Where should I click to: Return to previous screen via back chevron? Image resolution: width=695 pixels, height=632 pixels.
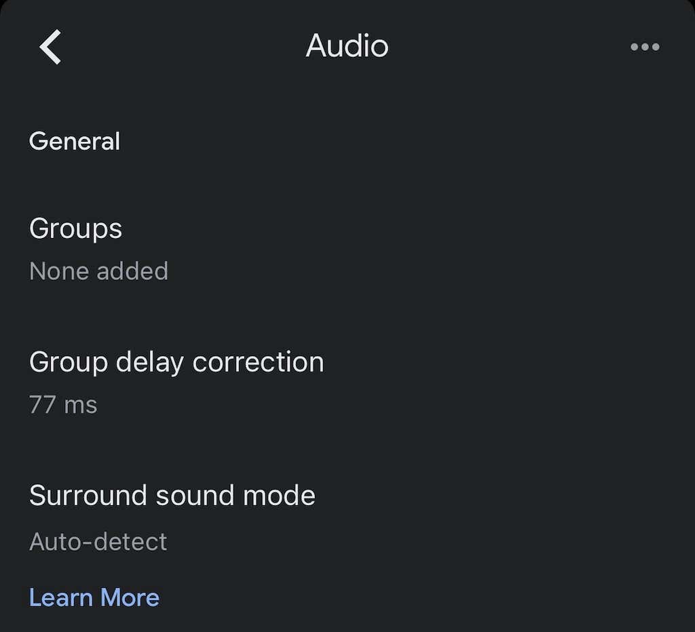[x=51, y=47]
